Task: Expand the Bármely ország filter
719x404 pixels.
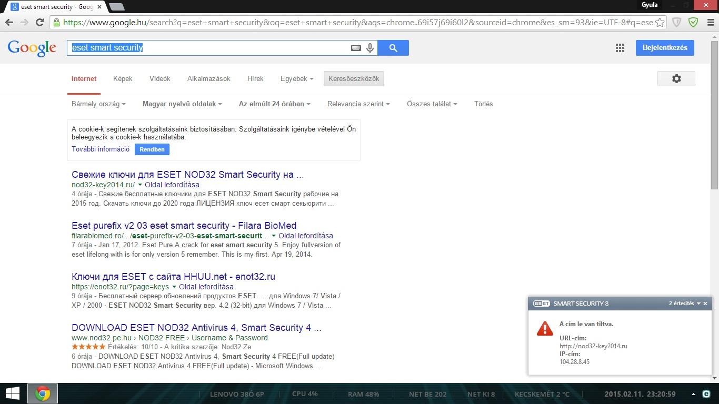Action: click(x=98, y=104)
